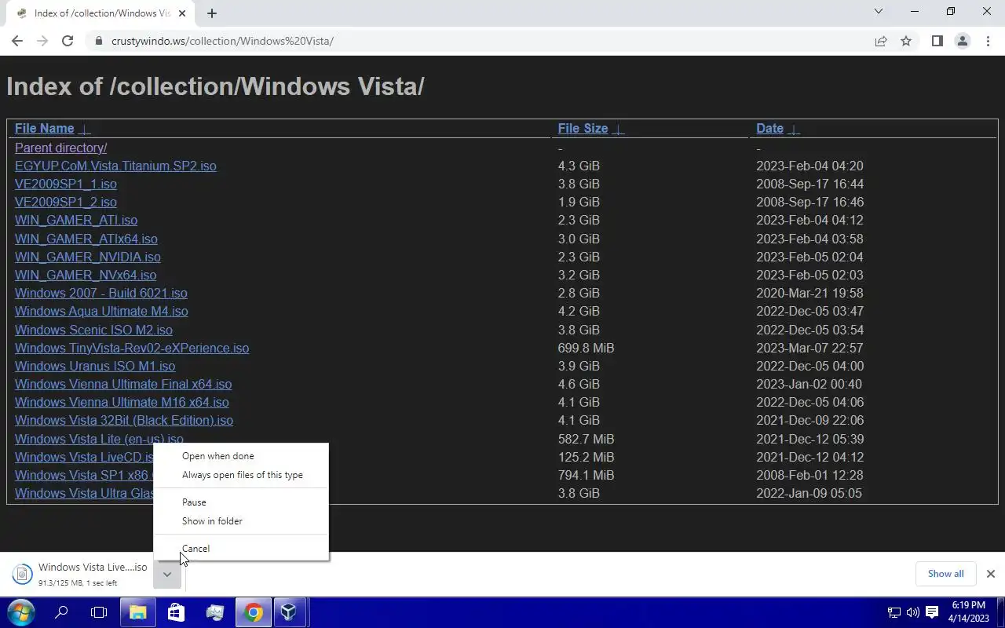This screenshot has width=1005, height=628.
Task: Download Windows Scenic ISO M2.iso
Action: pyautogui.click(x=93, y=330)
